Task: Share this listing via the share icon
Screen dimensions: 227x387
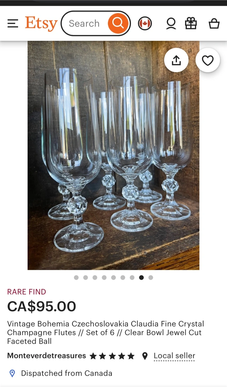Action: [176, 60]
